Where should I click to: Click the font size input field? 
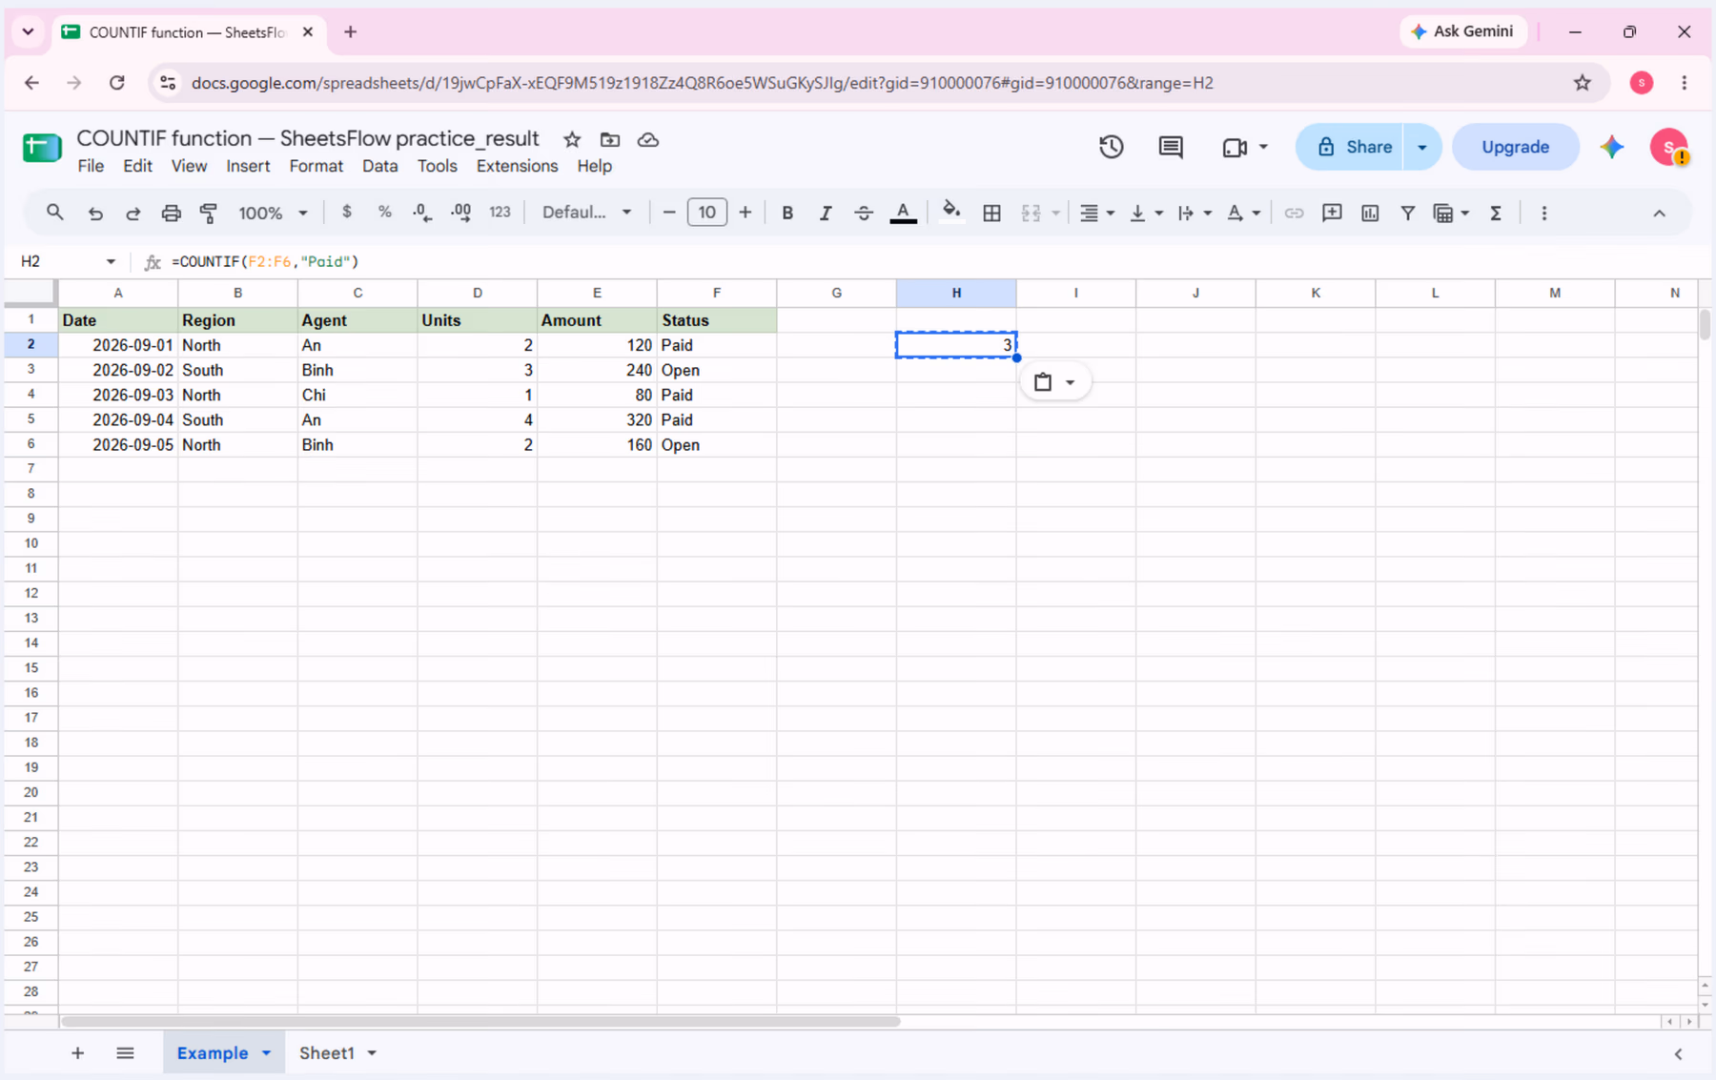706,213
